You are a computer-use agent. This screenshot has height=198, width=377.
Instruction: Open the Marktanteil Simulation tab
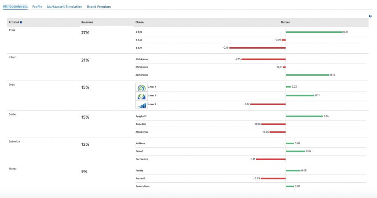click(x=64, y=7)
